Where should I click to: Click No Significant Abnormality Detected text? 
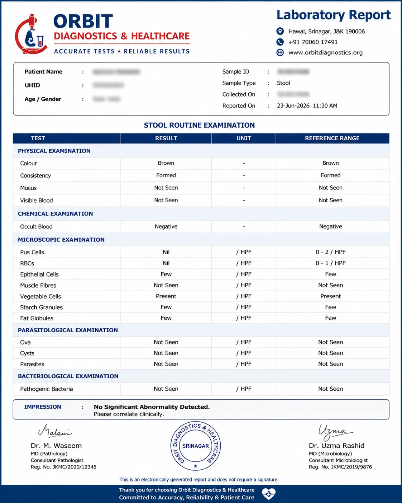152,407
